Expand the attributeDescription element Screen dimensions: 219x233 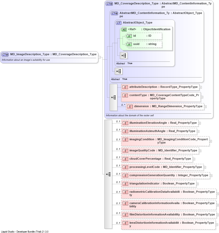[200, 87]
